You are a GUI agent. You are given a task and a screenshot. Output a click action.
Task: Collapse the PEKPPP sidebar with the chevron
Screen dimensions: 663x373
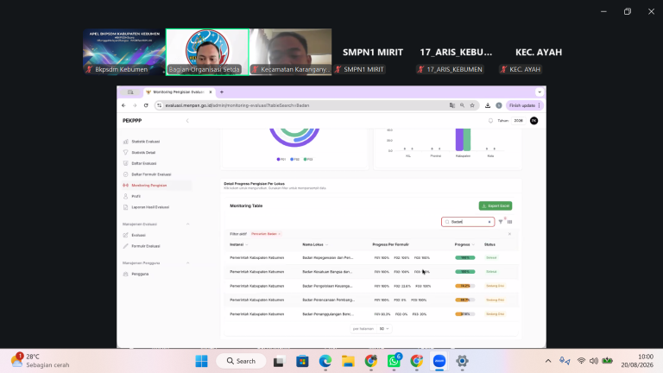click(x=187, y=121)
